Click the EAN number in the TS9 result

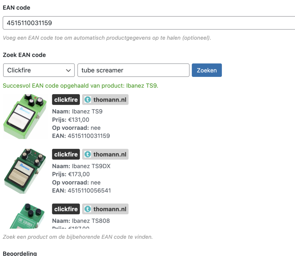pyautogui.click(x=89, y=136)
